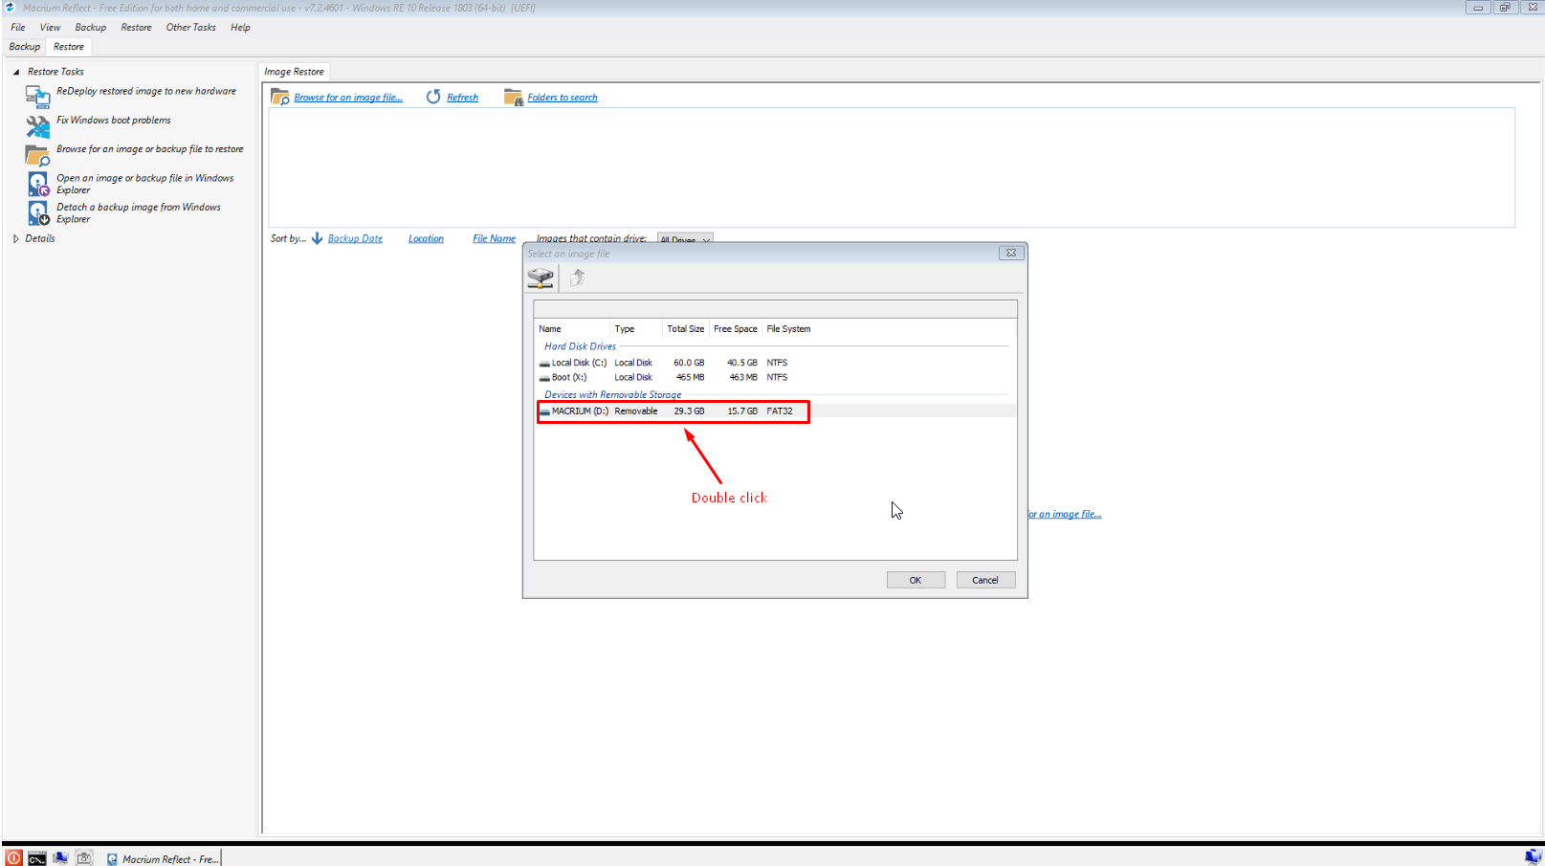
Task: Select the Image Restore tab
Action: [294, 72]
